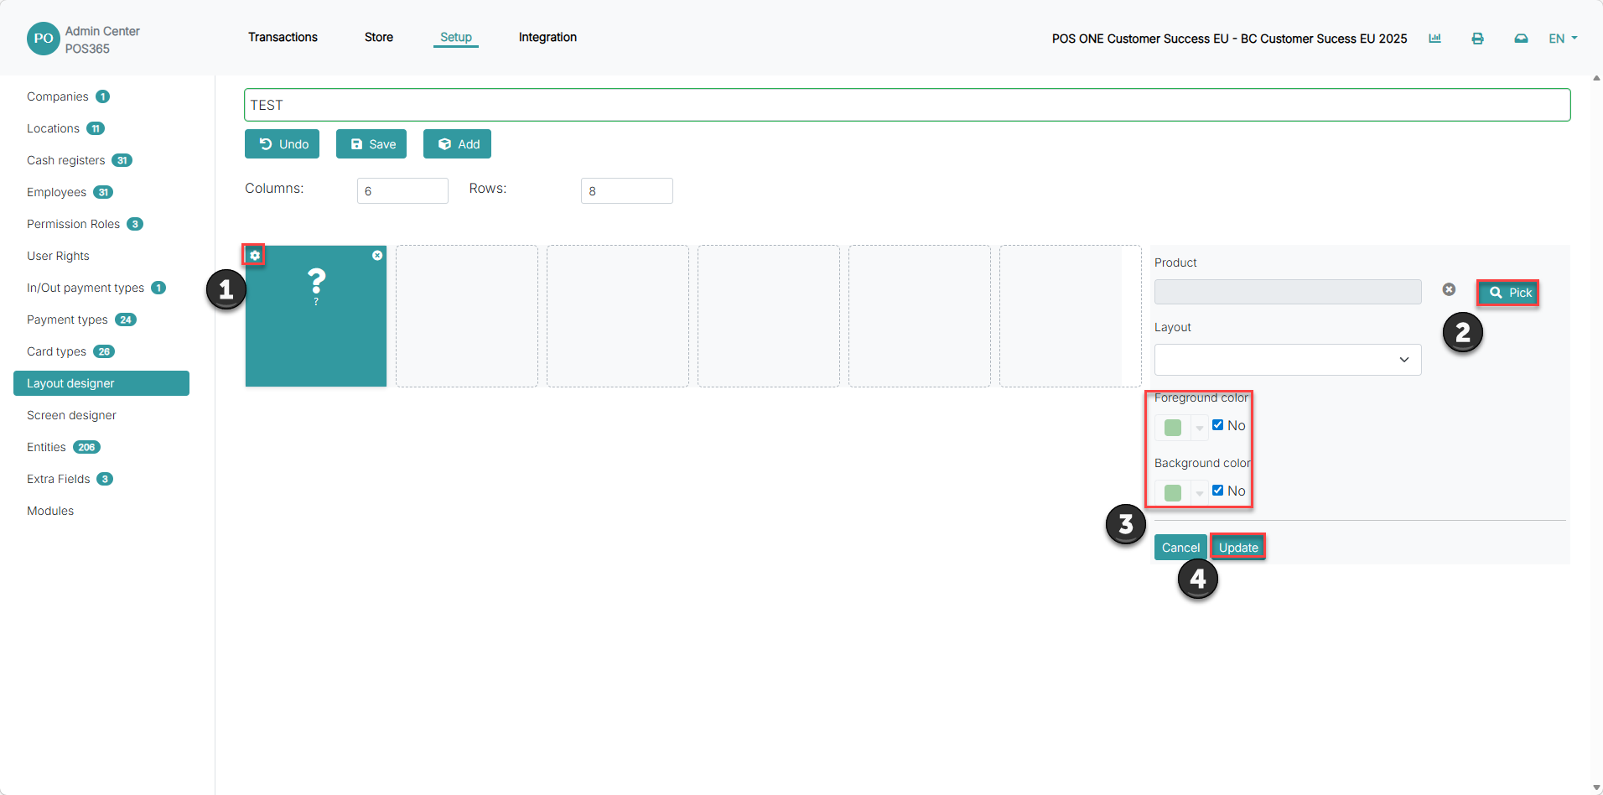The image size is (1603, 795).
Task: Select the teal question mark tile
Action: pos(316,316)
